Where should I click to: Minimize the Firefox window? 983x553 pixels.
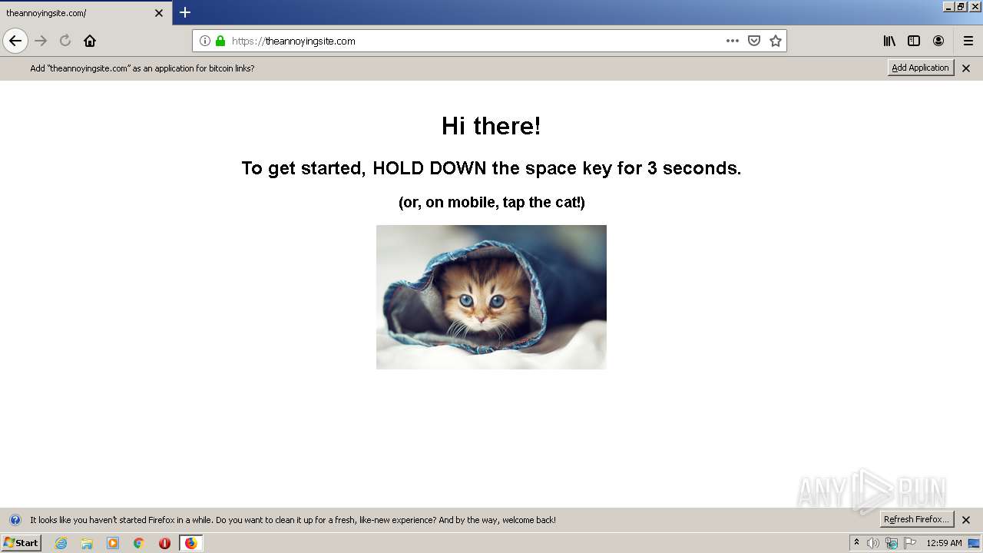point(949,6)
